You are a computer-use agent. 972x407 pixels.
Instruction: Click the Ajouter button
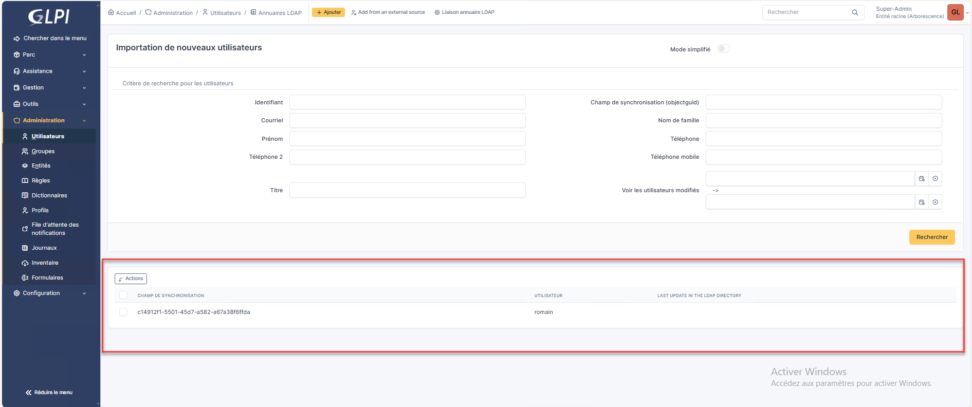pos(328,12)
